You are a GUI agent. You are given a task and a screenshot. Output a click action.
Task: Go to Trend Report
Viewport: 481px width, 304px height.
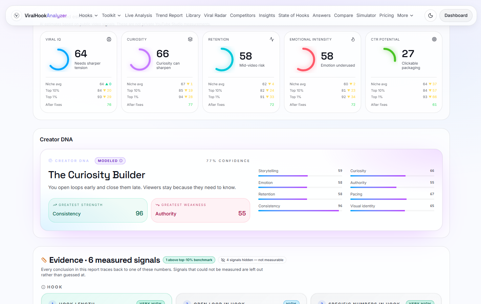(x=169, y=16)
